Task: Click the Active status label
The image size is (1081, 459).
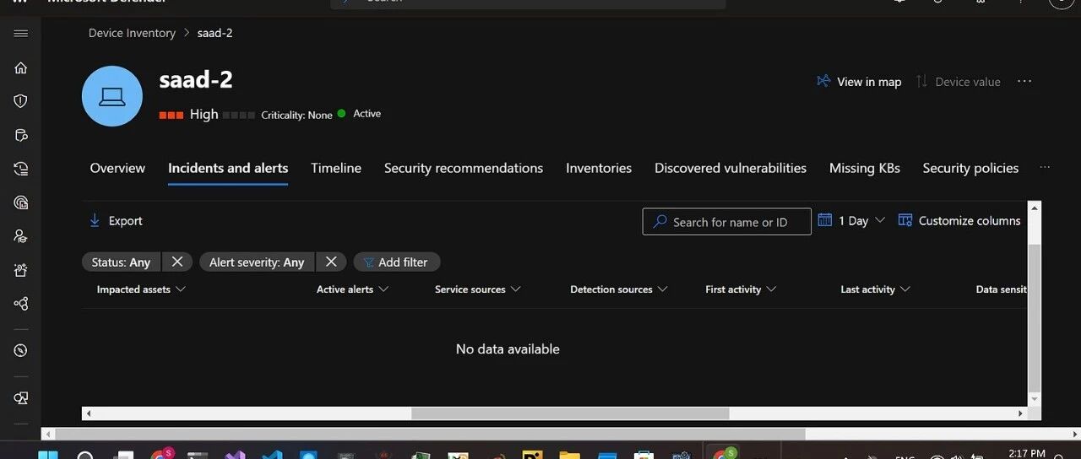Action: (x=367, y=113)
